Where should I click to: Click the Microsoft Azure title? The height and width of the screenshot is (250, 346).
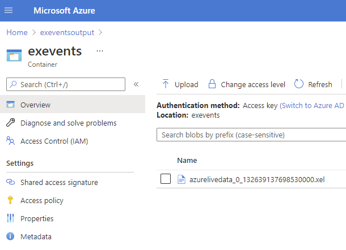64,11
